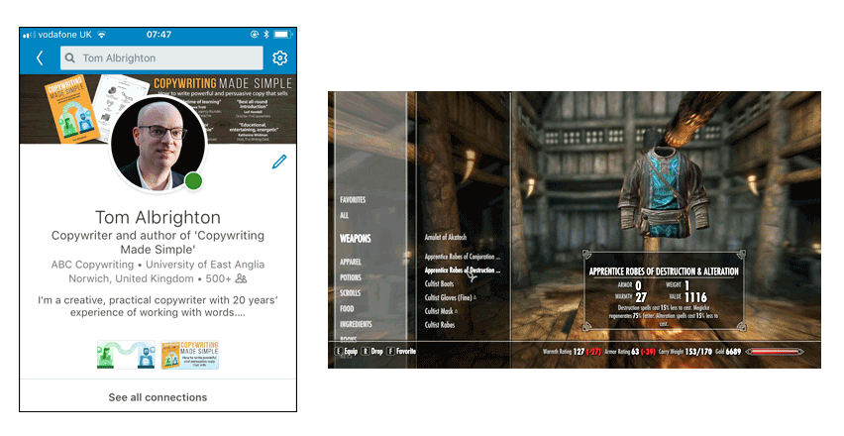
Task: Click the search magnifier icon
Action: pyautogui.click(x=70, y=58)
